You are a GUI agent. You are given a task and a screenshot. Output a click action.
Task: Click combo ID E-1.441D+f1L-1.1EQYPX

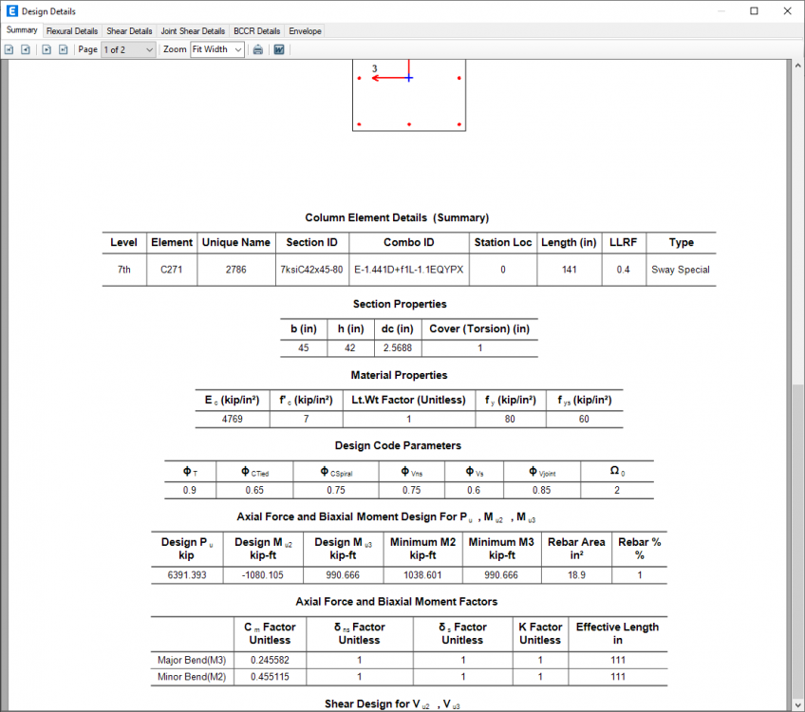pos(408,270)
